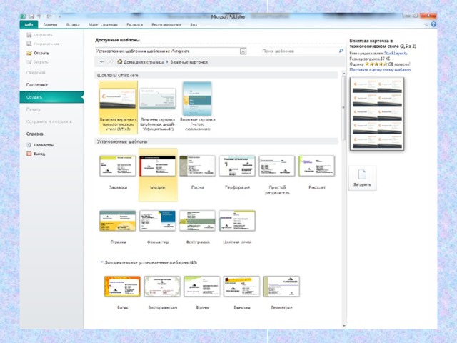Click the Открыть (Open) folder icon
Viewport: 457px width, 343px height.
click(29, 52)
